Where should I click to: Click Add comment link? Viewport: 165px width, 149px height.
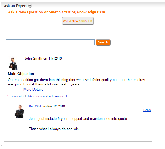(x=58, y=96)
